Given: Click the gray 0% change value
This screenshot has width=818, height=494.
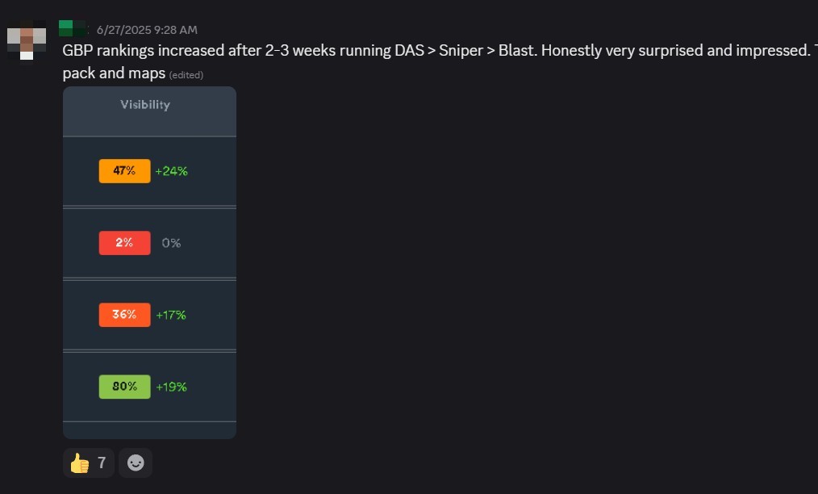Looking at the screenshot, I should pyautogui.click(x=171, y=243).
